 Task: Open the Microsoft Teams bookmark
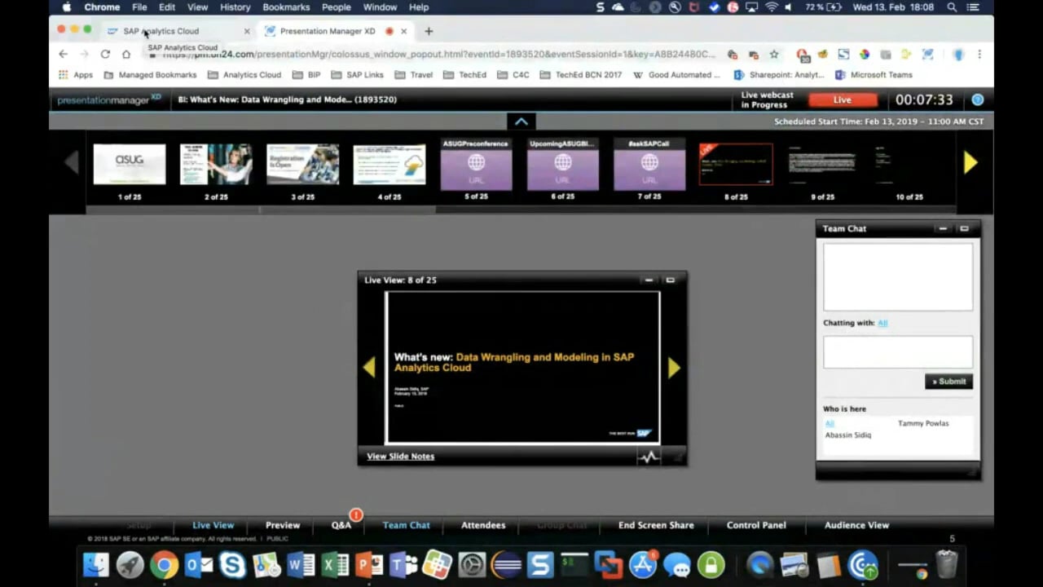pyautogui.click(x=874, y=75)
